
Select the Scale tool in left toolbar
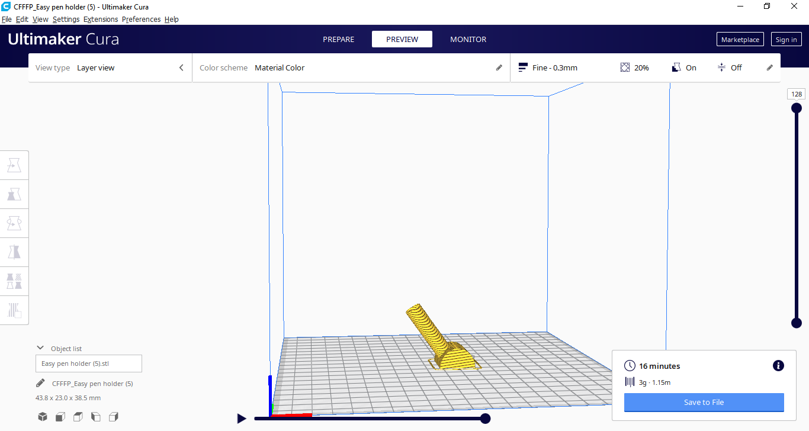pos(14,194)
